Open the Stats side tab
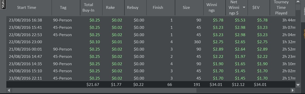The width and height of the screenshot is (305, 94). (3, 5)
